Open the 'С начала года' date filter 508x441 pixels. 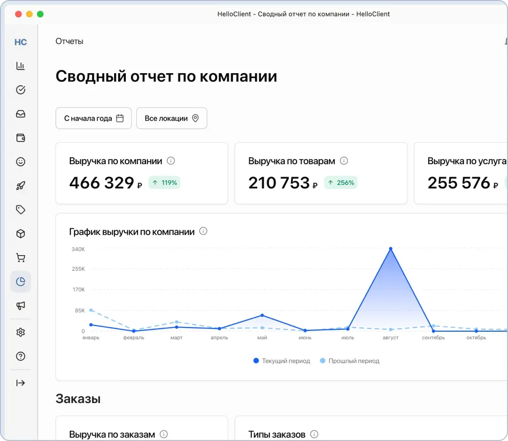coord(93,118)
